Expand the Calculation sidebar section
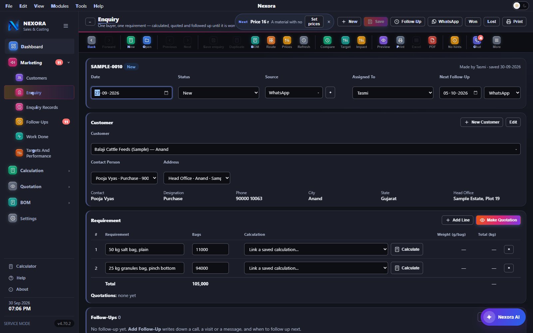Screen dimensions: 533x333 39,170
